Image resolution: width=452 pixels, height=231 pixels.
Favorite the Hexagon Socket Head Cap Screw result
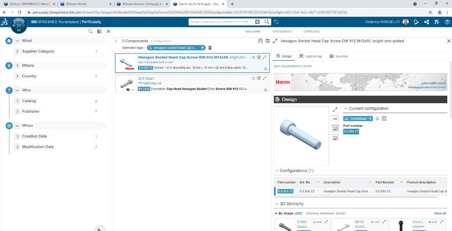[x=253, y=57]
